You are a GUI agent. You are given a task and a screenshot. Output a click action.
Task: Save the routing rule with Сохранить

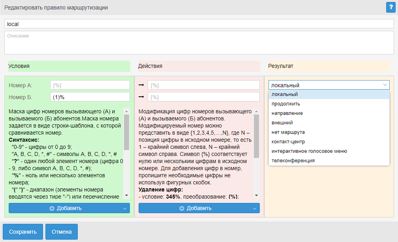[23, 232]
